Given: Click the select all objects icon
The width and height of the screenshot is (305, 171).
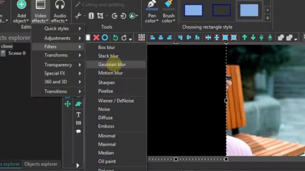Looking at the screenshot, I should (142, 38).
